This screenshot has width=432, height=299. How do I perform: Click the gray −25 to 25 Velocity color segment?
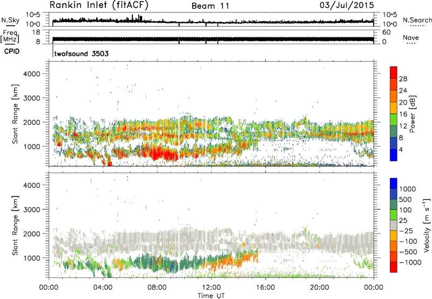[394, 225]
